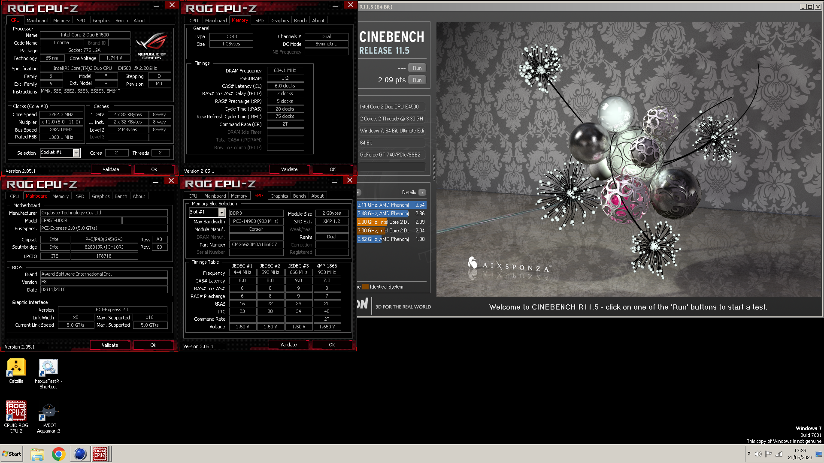This screenshot has height=463, width=824.
Task: Open Memory tab in SPD window
Action: [x=239, y=195]
